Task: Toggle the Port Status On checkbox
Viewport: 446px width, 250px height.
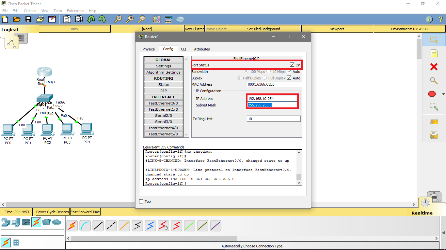Action: pyautogui.click(x=292, y=65)
